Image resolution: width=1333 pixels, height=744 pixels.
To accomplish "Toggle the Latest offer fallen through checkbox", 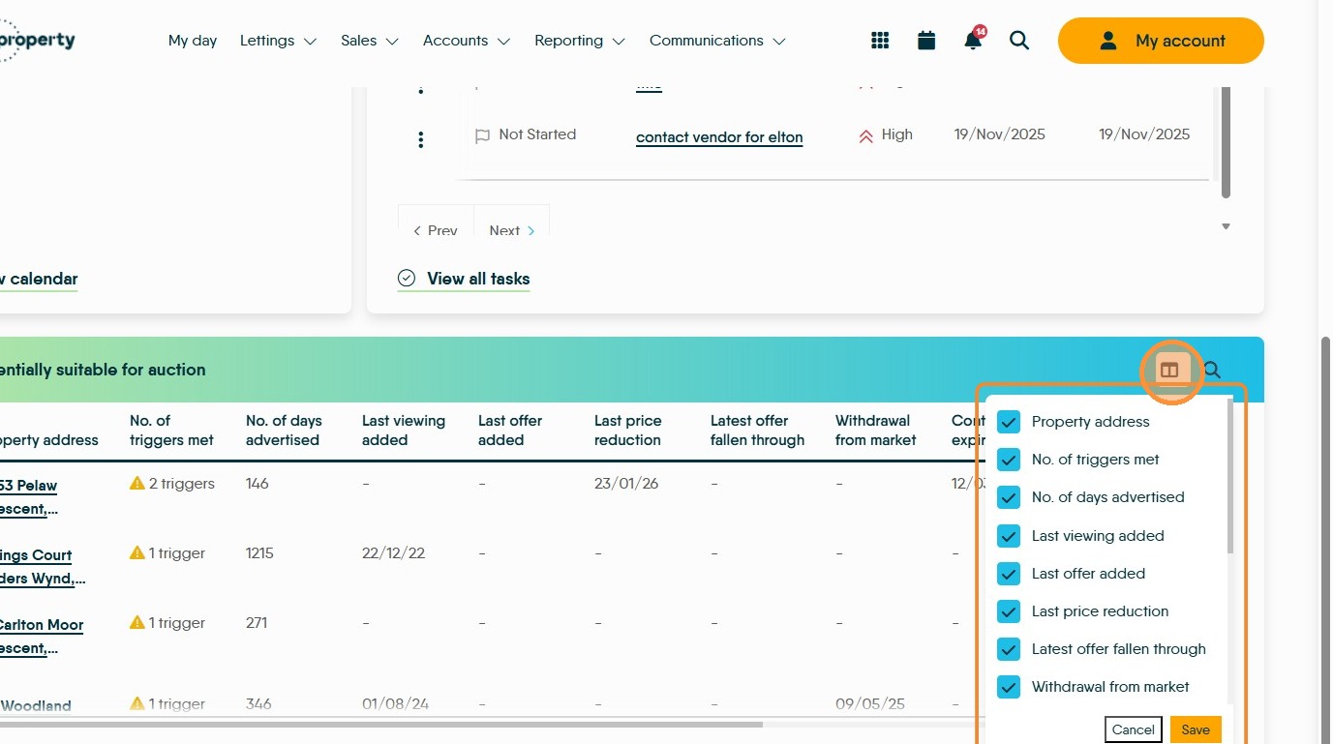I will click(x=1009, y=649).
